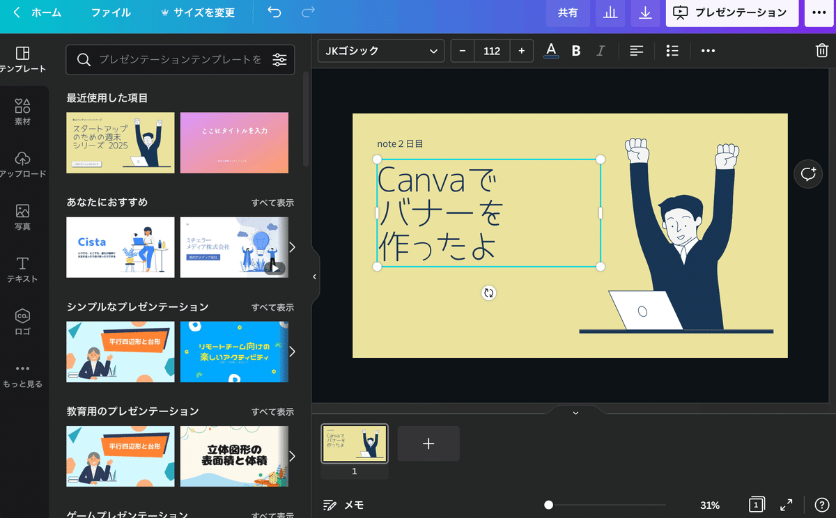Screen dimensions: 836x518
Task: Collapse the side panel with arrow handle
Action: (x=314, y=276)
